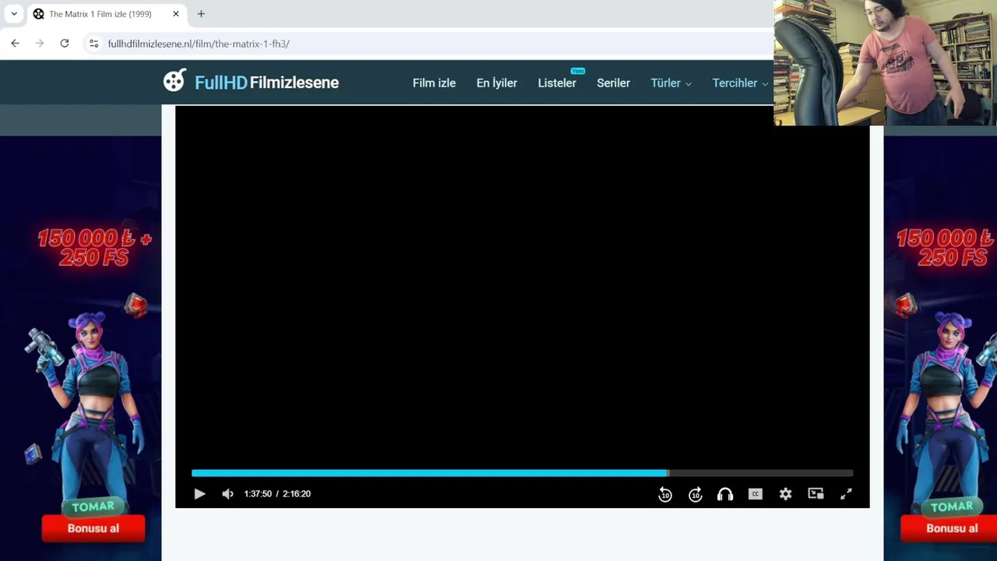Click left banner 150 000 bonus text
This screenshot has width=997, height=561.
(94, 247)
